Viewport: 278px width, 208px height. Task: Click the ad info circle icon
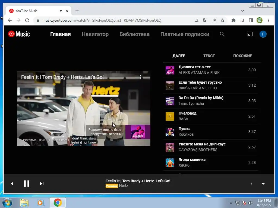coord(48,140)
